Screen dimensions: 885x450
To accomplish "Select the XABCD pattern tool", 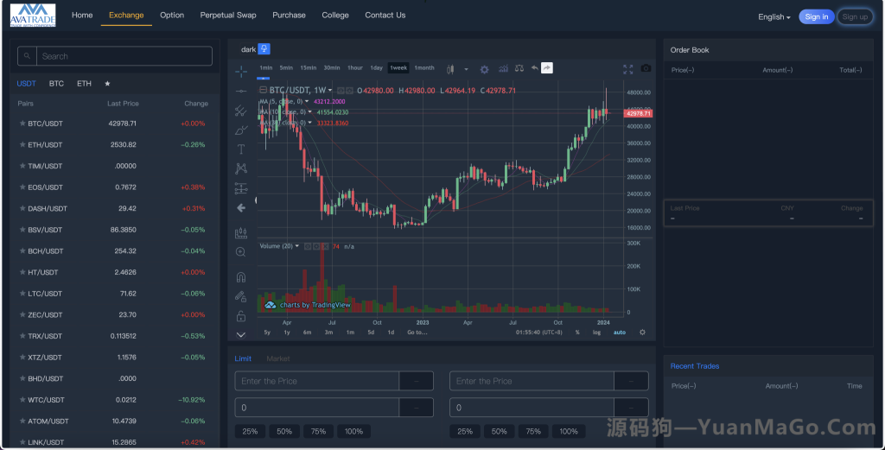I will 241,168.
